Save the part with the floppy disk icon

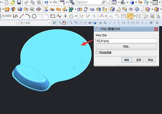19,2
